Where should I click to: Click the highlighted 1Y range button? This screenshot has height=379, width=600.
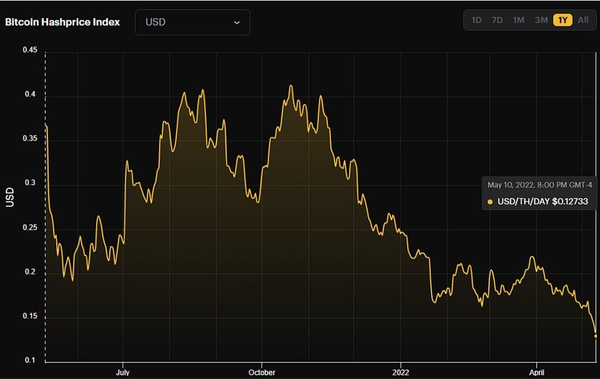pyautogui.click(x=562, y=20)
